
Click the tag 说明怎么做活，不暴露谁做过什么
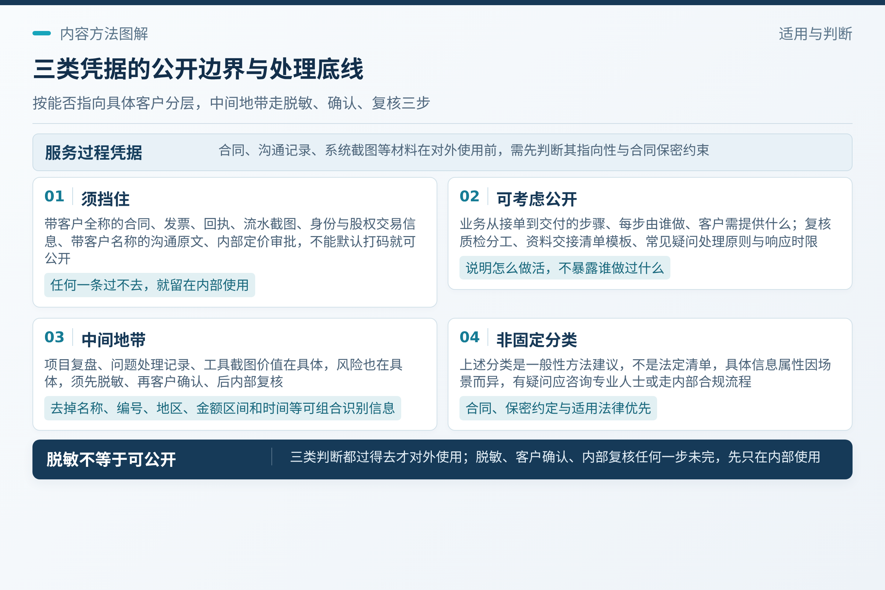coord(565,268)
